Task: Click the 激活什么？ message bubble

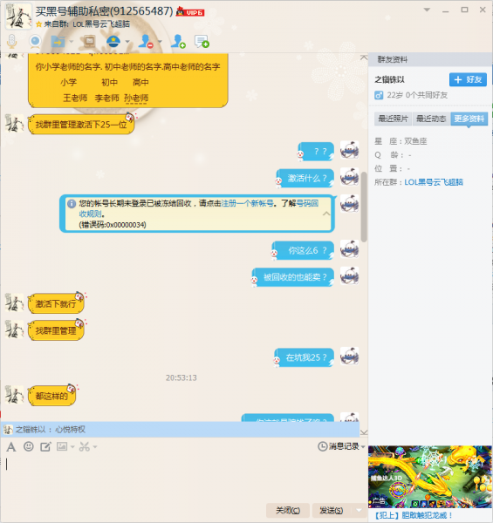Action: 306,179
